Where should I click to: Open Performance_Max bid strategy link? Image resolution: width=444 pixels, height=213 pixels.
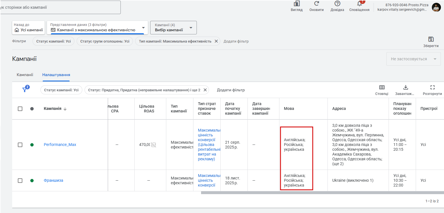click(x=209, y=145)
